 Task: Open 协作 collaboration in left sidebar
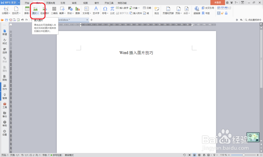pos(5,87)
